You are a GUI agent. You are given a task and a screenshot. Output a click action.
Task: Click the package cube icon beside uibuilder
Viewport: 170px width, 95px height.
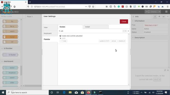(61, 36)
